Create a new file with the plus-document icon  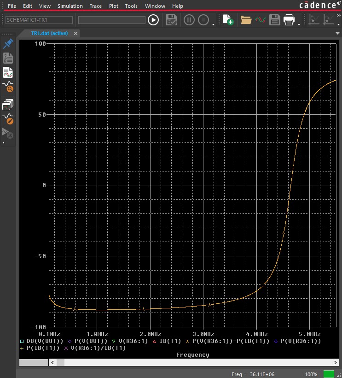tap(228, 20)
